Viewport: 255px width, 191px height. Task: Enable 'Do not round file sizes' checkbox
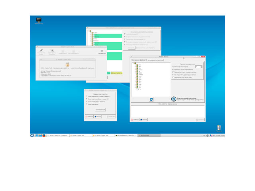(173, 75)
